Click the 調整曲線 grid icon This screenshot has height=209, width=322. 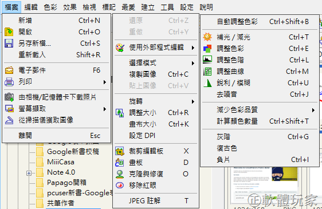pyautogui.click(x=207, y=72)
